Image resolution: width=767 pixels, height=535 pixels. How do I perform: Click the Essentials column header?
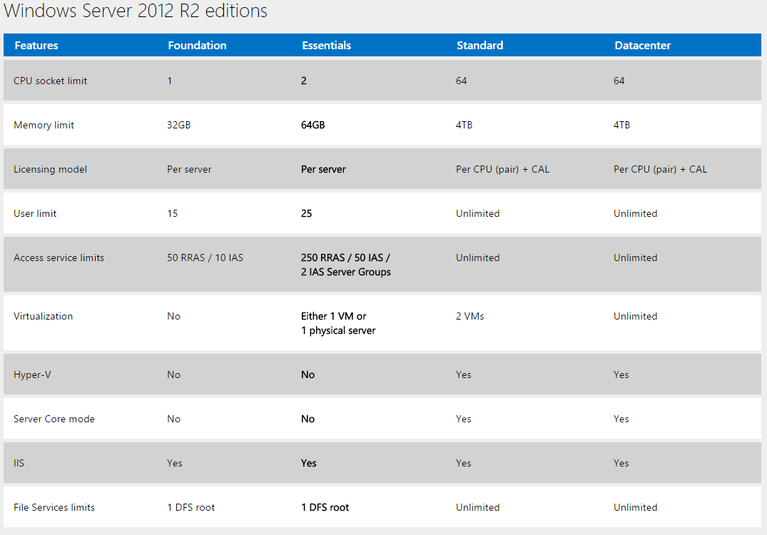click(326, 45)
